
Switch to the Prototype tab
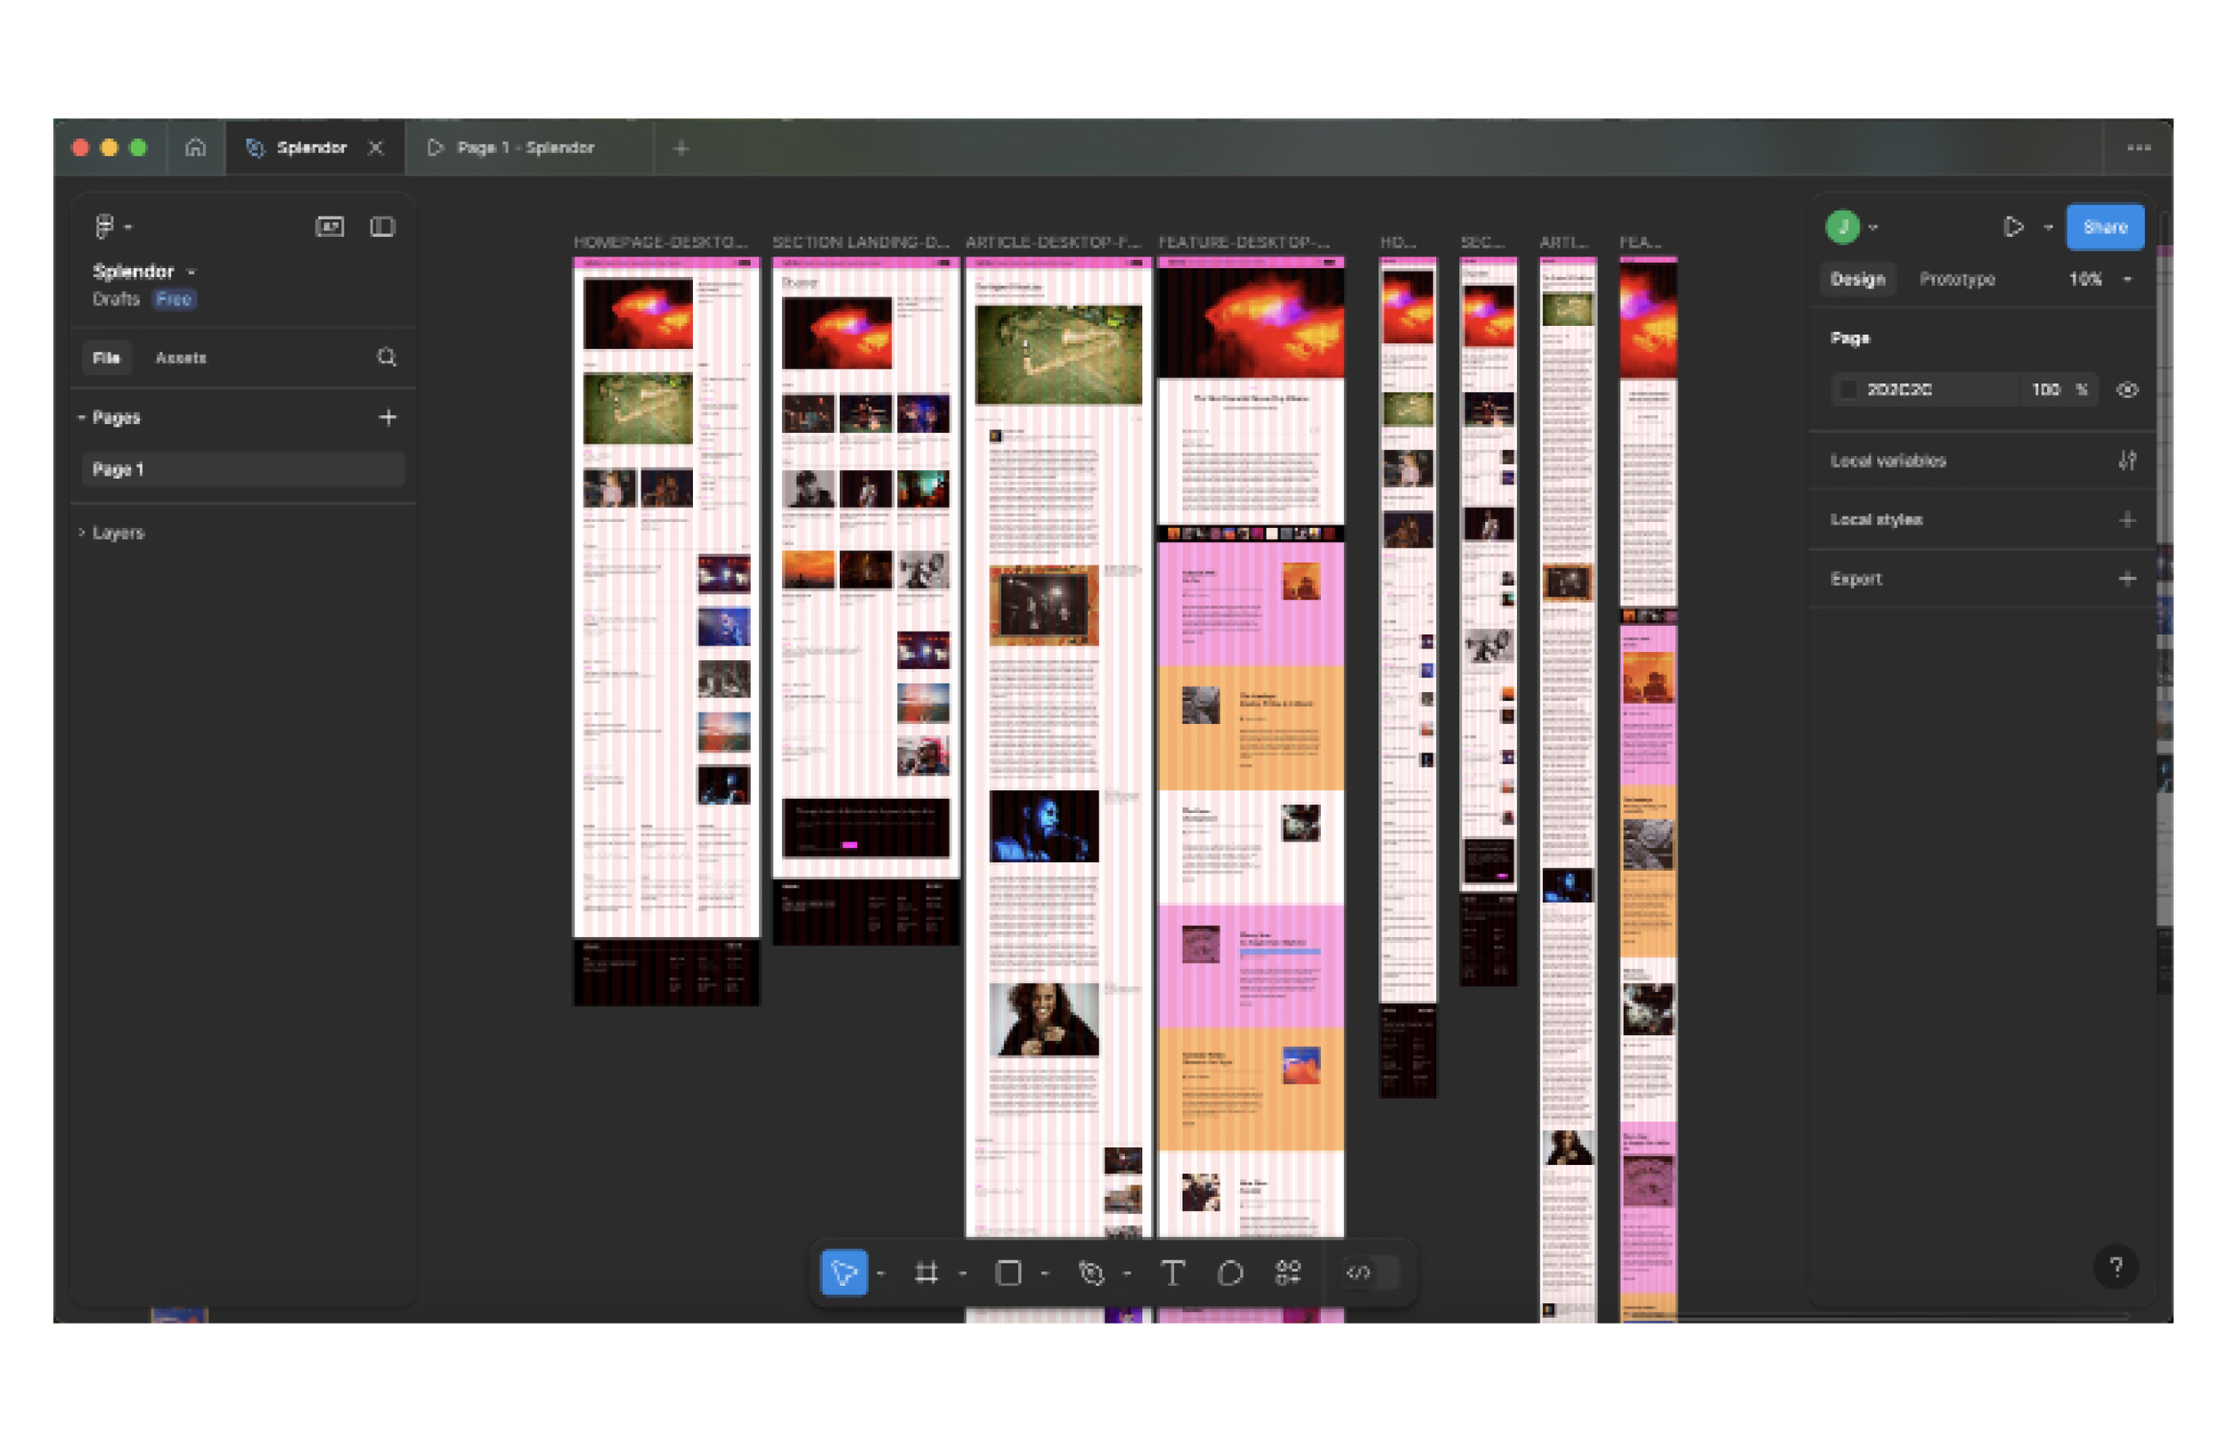pos(1957,280)
